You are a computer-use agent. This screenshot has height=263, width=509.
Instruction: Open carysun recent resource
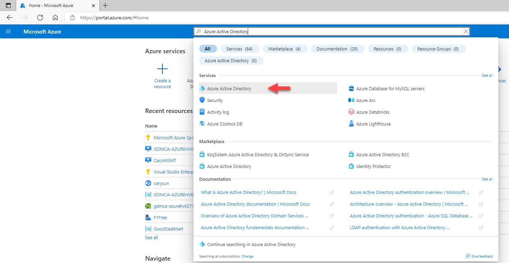click(161, 183)
